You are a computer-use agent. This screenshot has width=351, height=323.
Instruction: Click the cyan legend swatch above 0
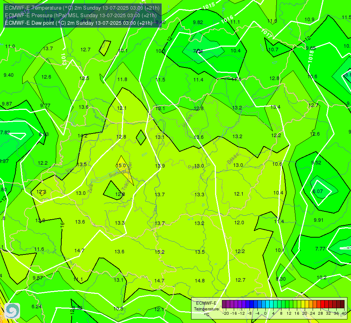tap(267, 304)
